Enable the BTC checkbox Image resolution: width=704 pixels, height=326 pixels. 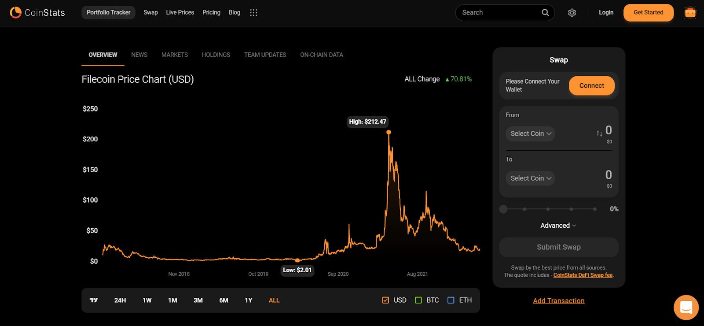tap(418, 300)
